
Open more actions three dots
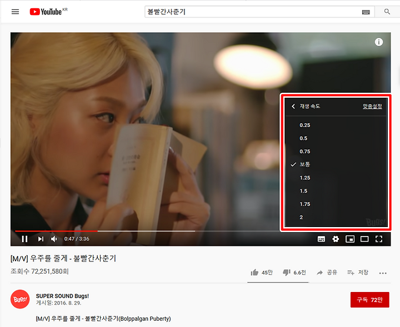click(383, 273)
